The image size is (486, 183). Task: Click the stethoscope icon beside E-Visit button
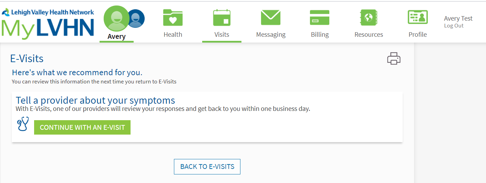tap(23, 124)
